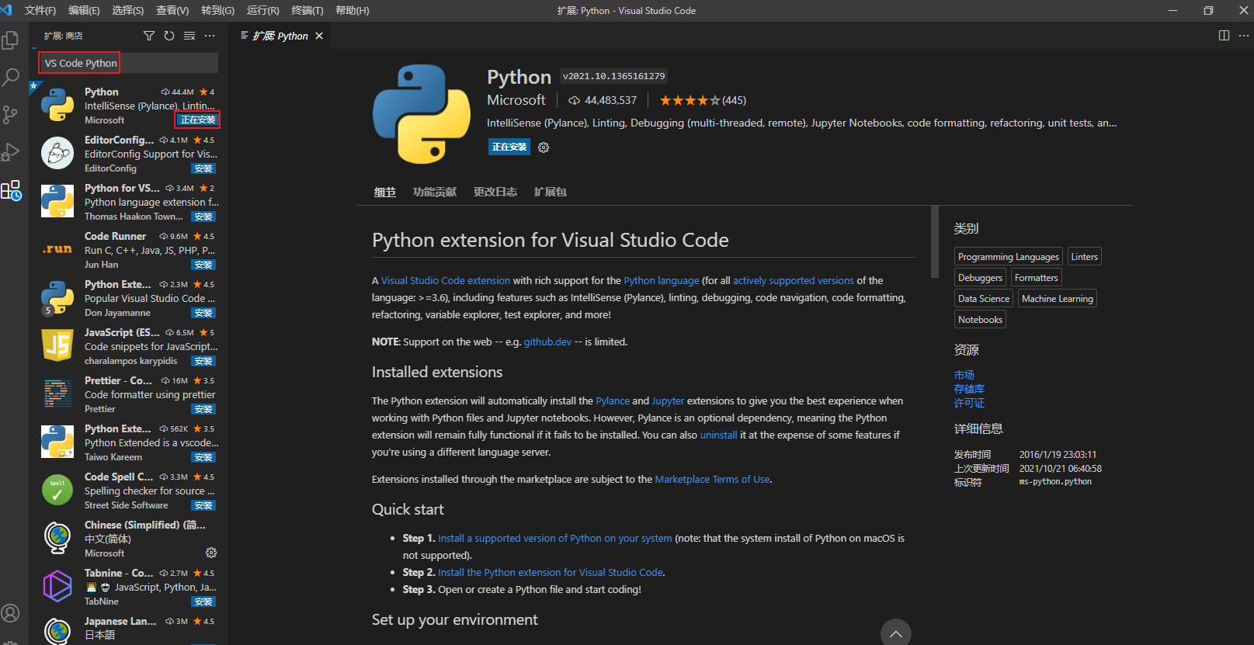Click the large Python logo image

coord(422,113)
